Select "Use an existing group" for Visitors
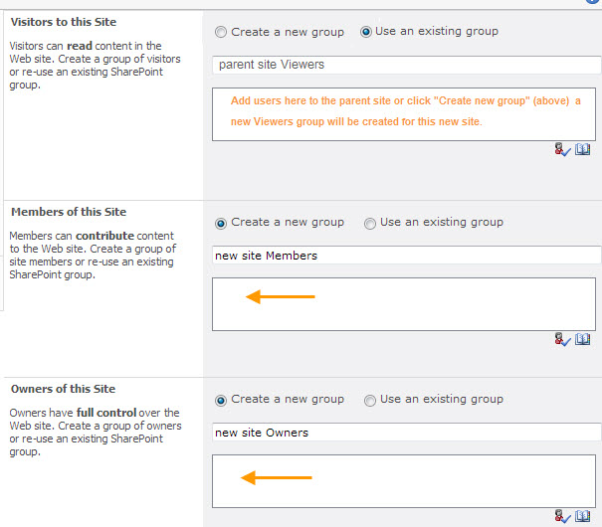Screen dimensions: 602x527 coord(366,32)
